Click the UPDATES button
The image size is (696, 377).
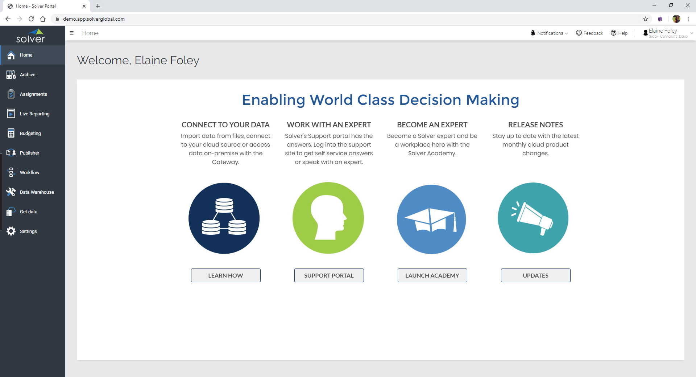[x=535, y=275]
